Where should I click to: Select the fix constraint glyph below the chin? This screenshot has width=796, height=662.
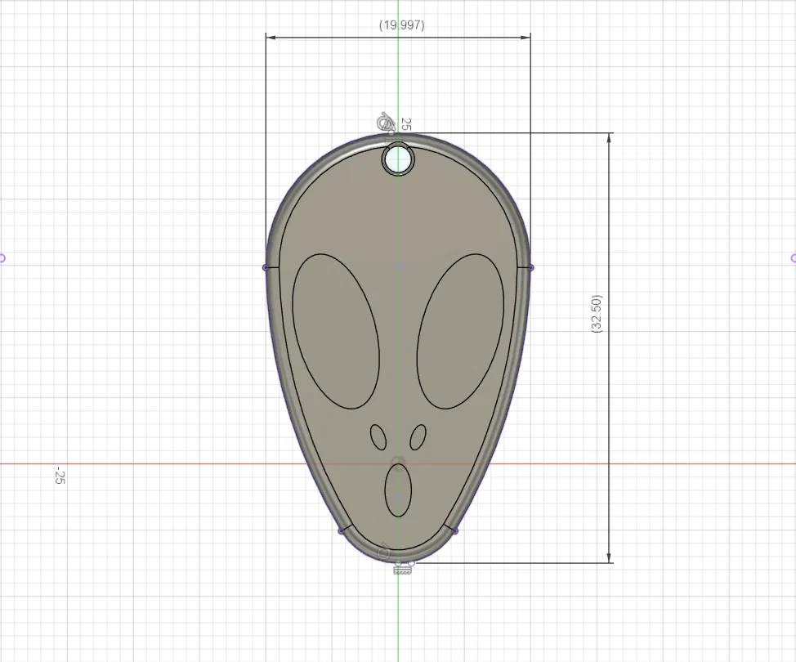(x=402, y=571)
